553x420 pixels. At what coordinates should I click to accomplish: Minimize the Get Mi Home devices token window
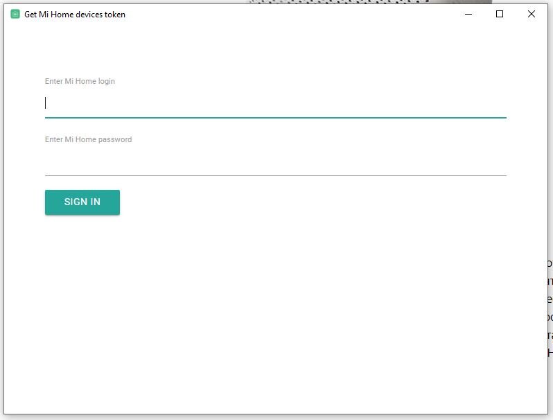468,14
